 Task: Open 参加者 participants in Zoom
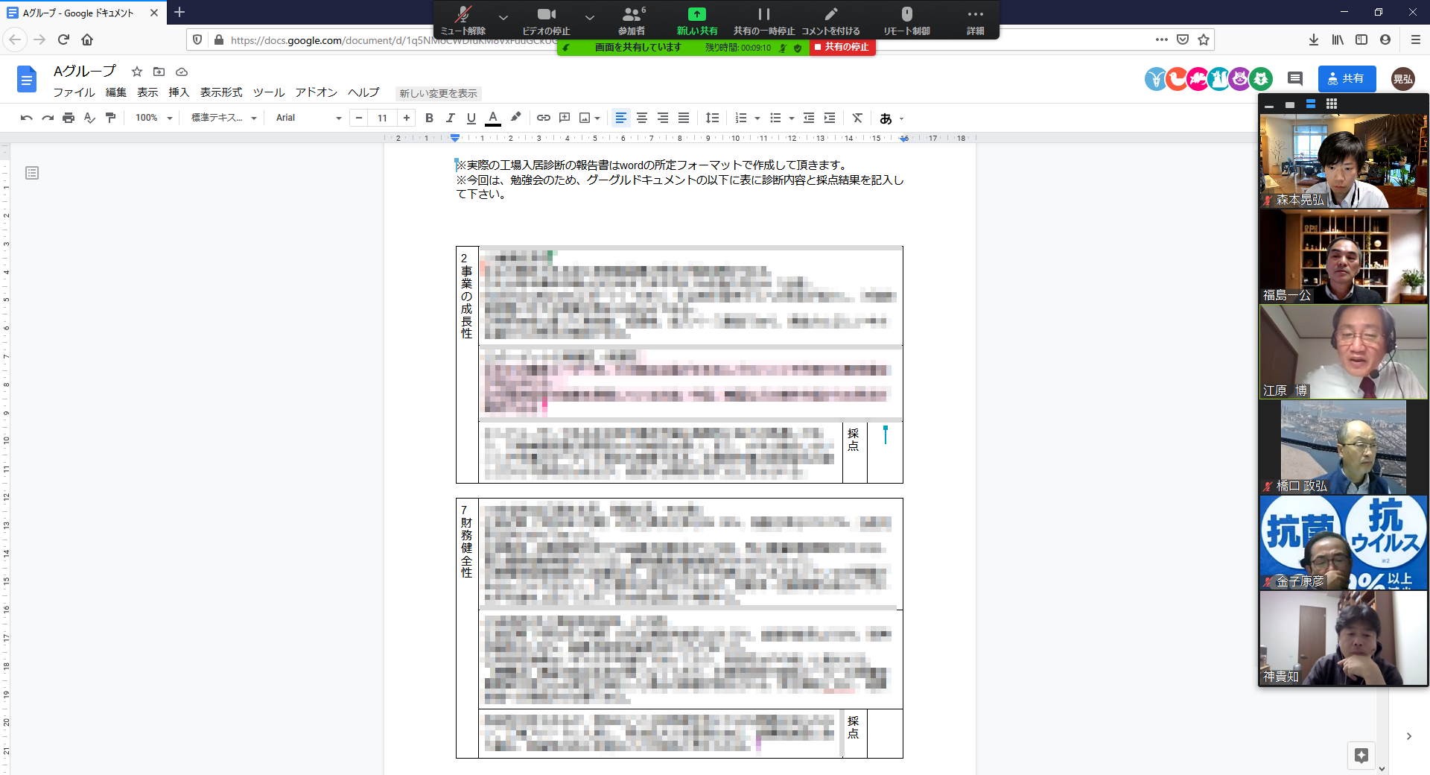(x=632, y=20)
